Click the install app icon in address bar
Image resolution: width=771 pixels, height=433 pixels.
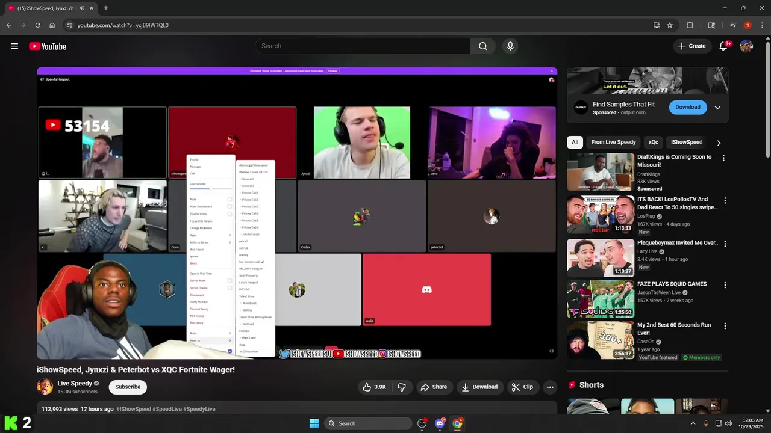pos(657,25)
